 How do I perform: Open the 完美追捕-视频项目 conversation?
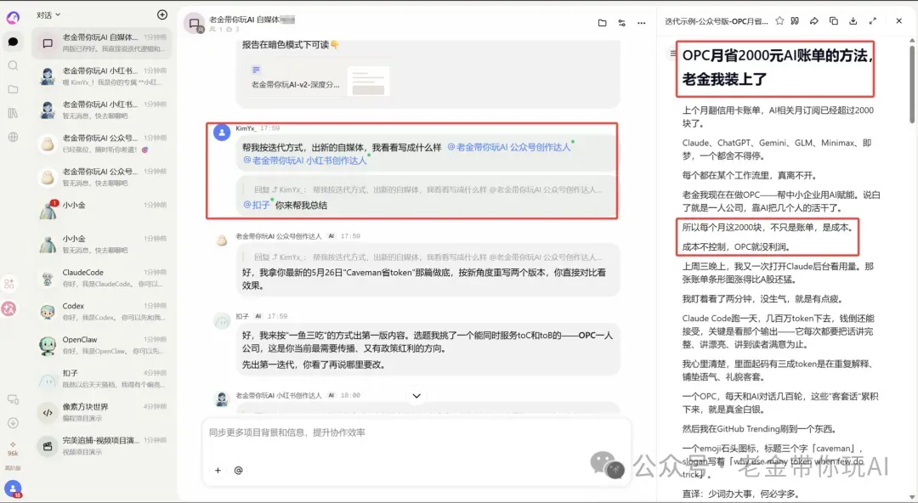click(x=102, y=445)
